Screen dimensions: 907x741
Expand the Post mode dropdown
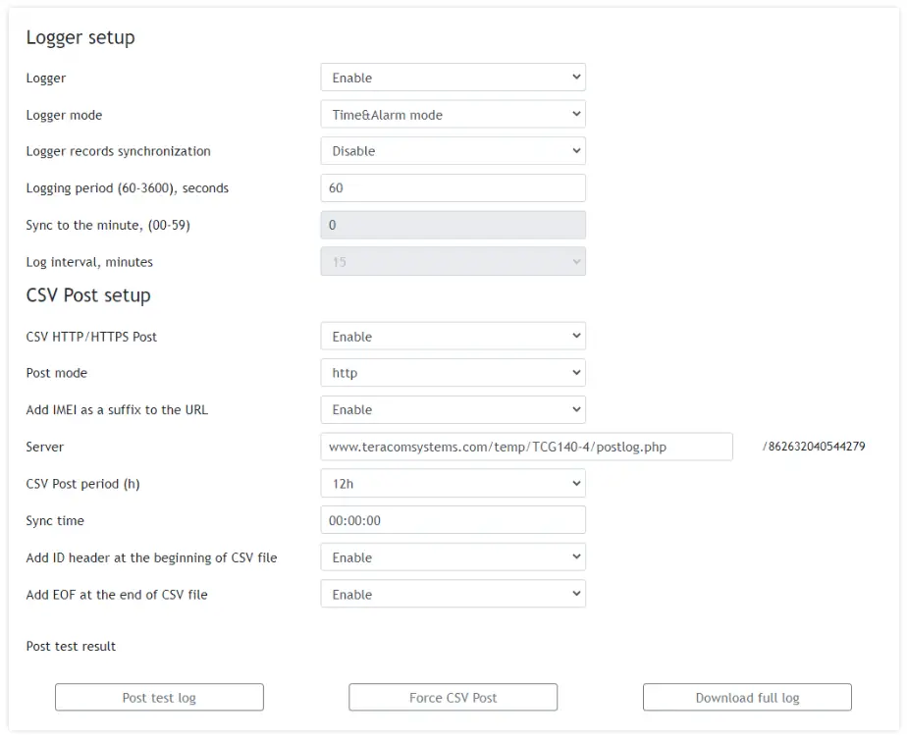click(x=453, y=373)
